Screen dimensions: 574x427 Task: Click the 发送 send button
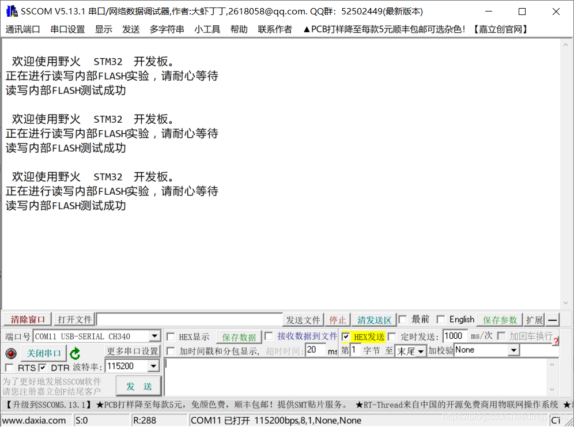point(139,387)
